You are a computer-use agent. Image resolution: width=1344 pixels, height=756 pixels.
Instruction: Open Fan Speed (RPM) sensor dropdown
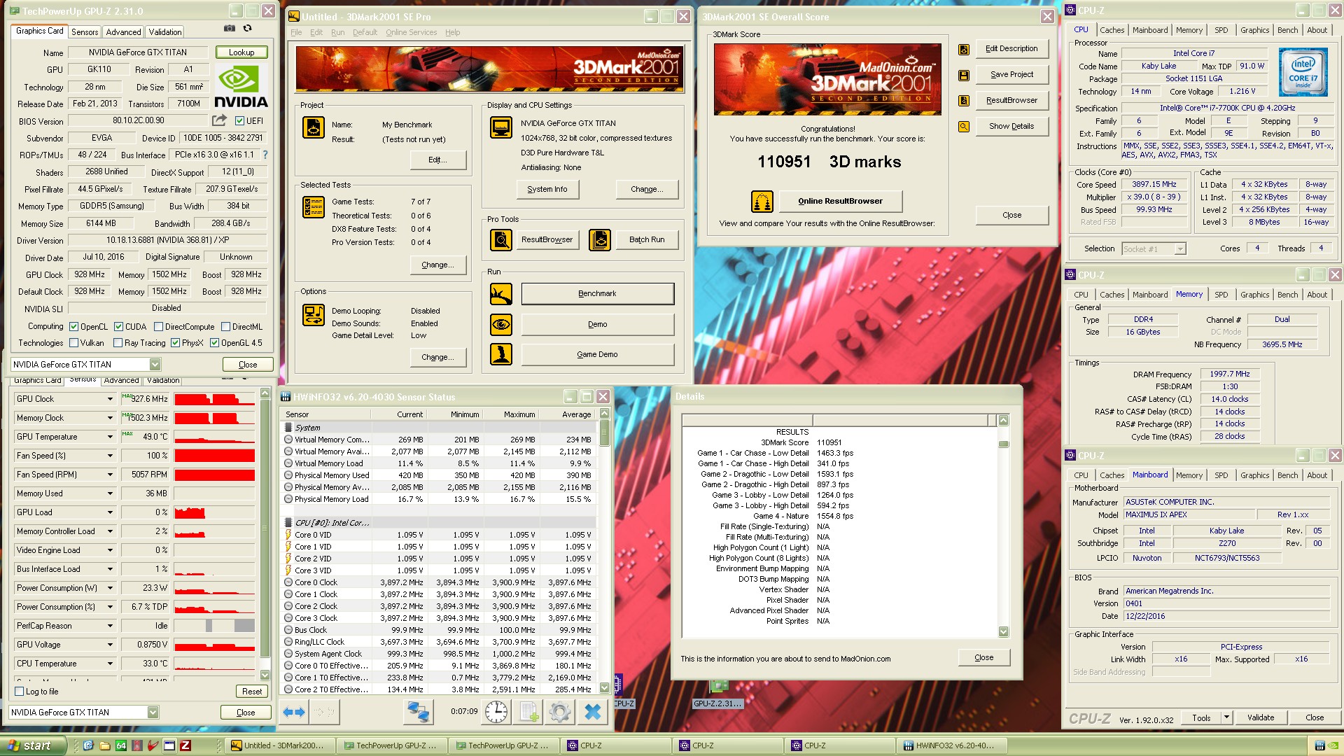110,475
